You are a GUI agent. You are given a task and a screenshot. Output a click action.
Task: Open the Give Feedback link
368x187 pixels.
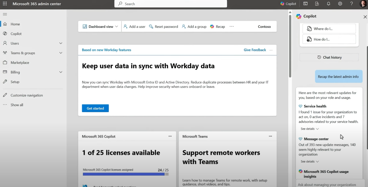coord(255,50)
